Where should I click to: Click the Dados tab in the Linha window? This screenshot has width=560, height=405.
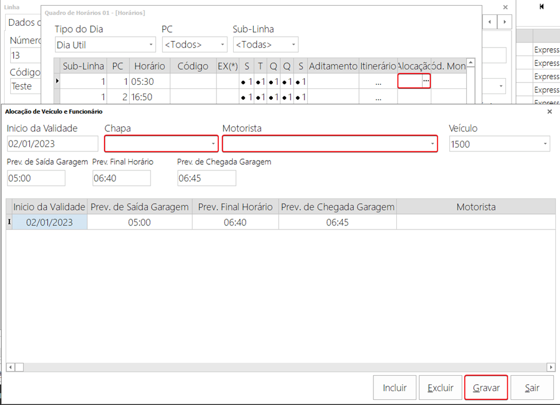[x=24, y=22]
